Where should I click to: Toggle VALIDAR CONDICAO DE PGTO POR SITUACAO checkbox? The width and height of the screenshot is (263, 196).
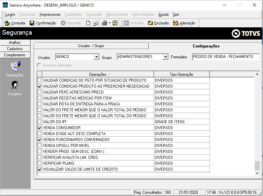[x=39, y=80]
